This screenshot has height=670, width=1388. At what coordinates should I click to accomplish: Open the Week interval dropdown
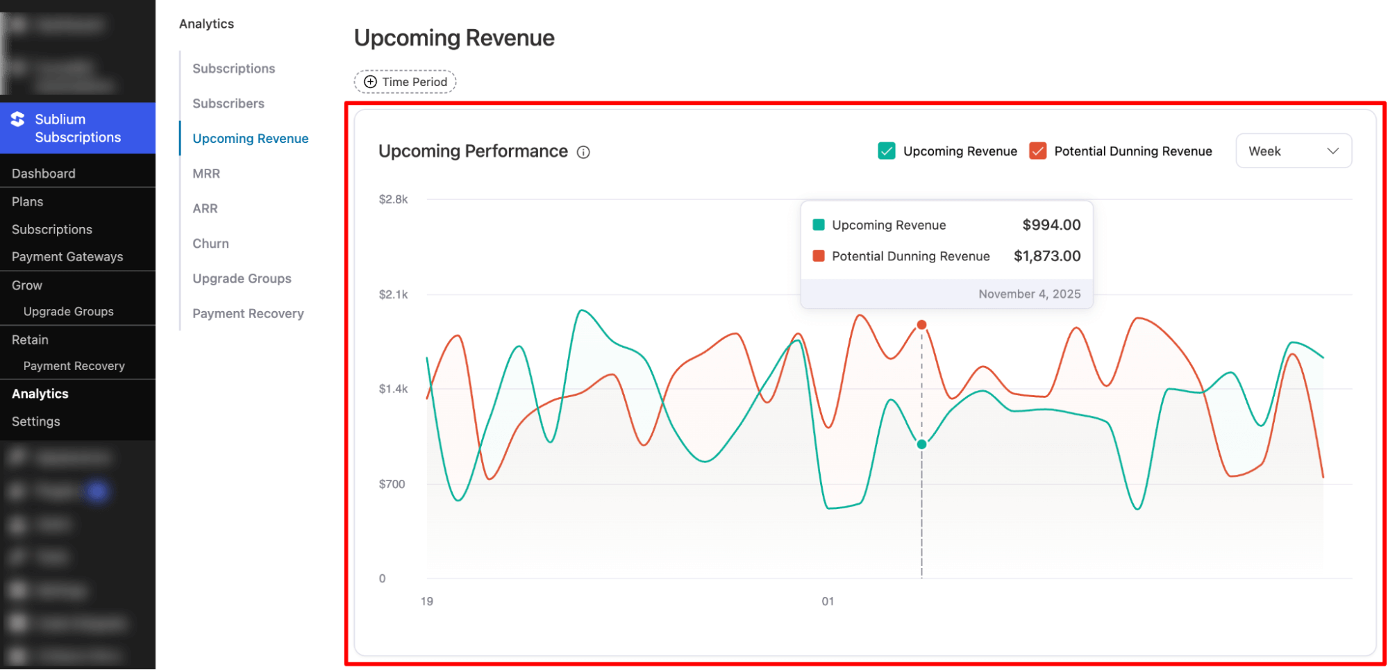tap(1293, 151)
